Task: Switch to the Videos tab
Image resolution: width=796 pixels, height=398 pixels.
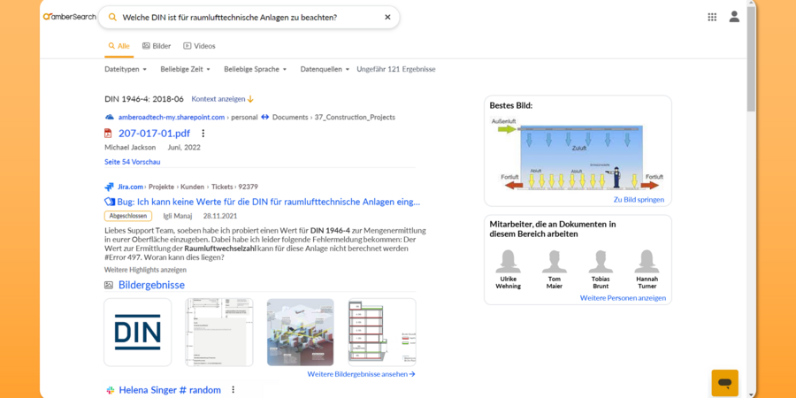Action: (x=199, y=46)
